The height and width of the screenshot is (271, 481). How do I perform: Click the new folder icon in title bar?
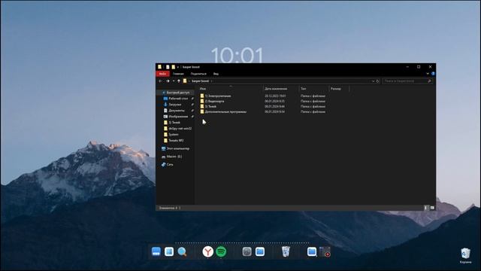pyautogui.click(x=174, y=67)
